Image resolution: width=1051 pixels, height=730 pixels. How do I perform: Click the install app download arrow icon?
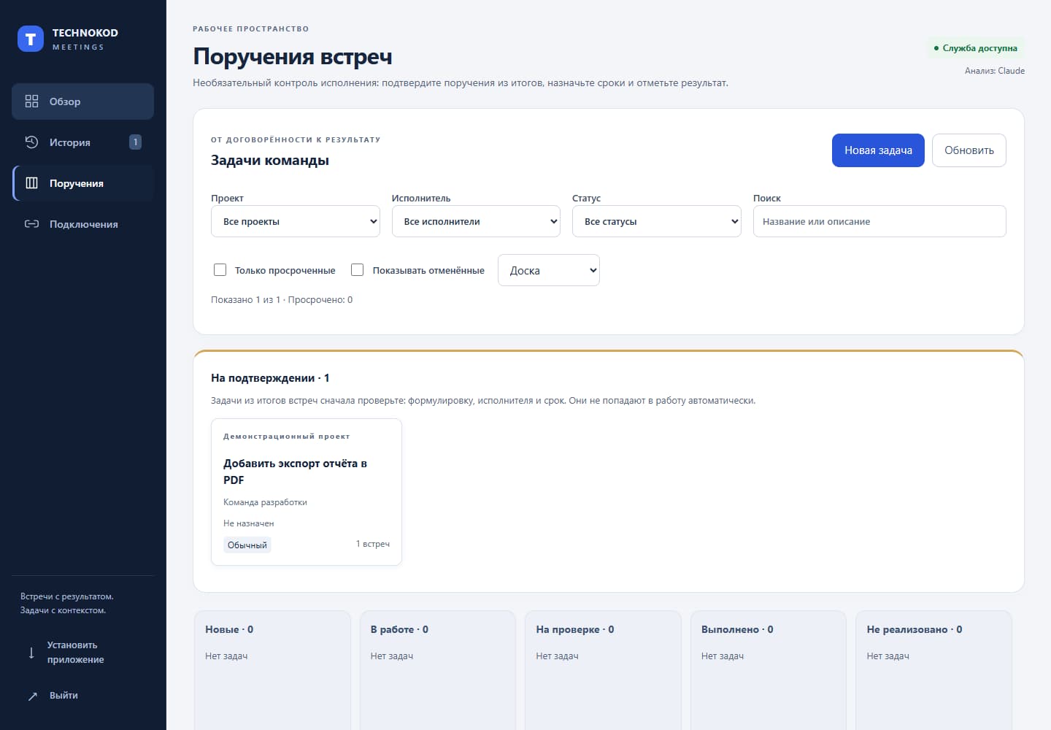[x=31, y=653]
